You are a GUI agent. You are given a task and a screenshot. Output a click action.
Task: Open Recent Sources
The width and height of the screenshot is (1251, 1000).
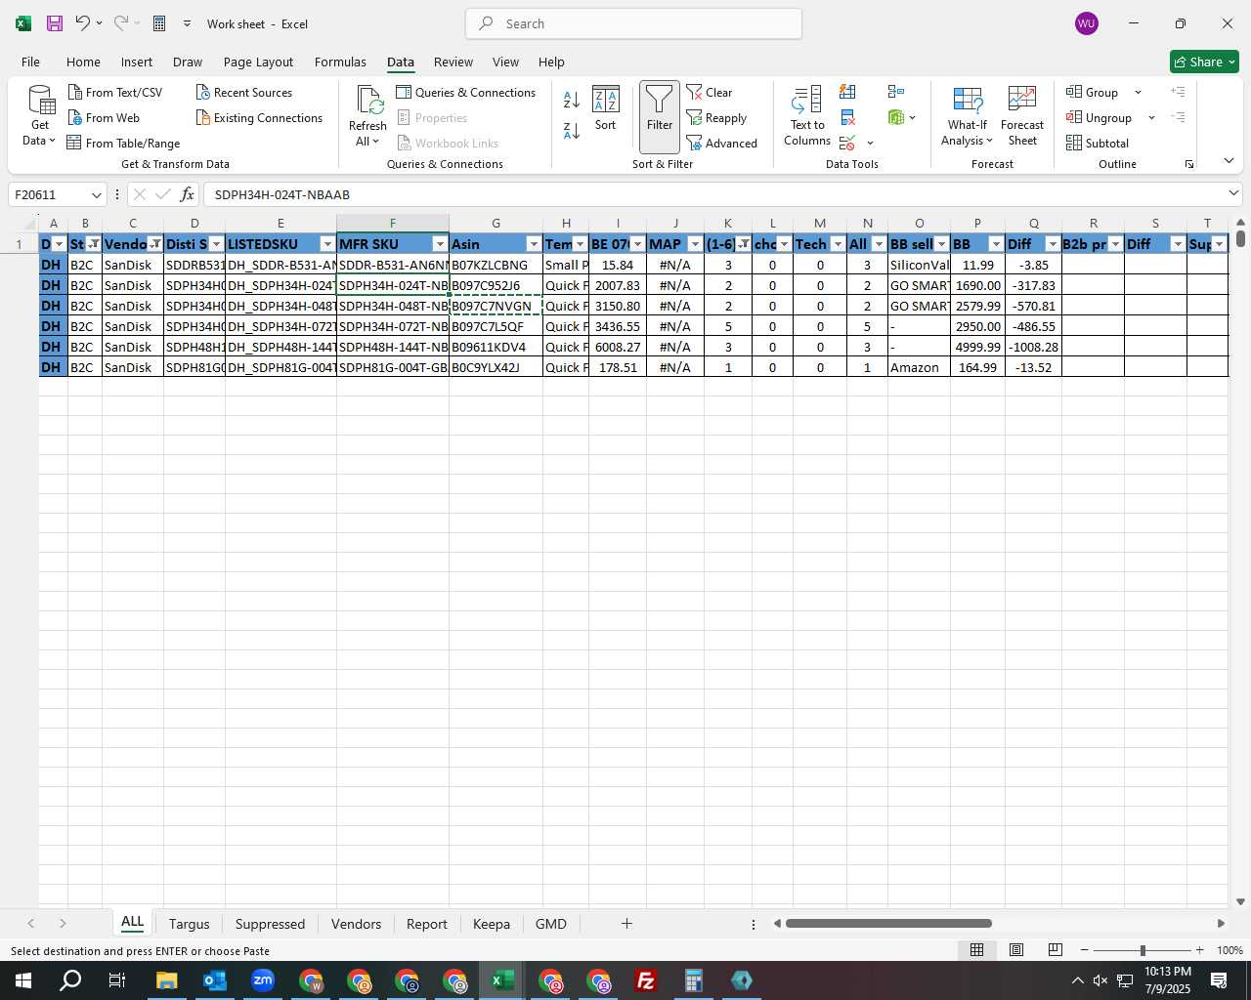[244, 92]
